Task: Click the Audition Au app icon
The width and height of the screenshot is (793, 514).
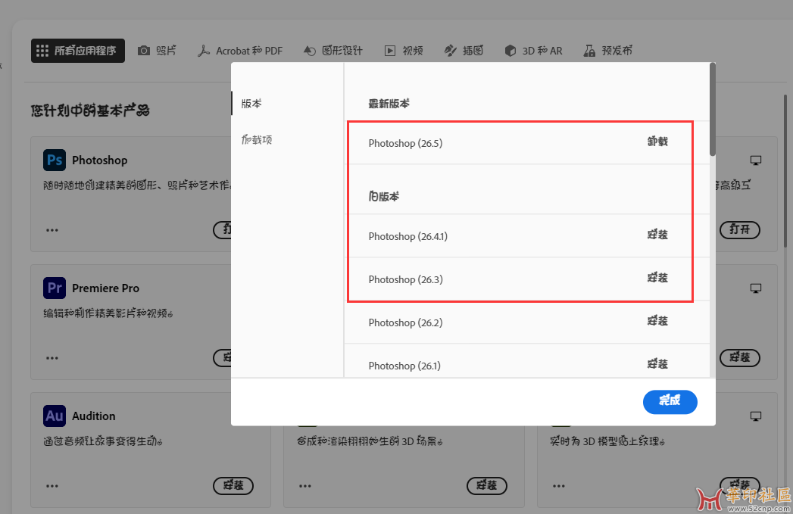Action: tap(54, 416)
